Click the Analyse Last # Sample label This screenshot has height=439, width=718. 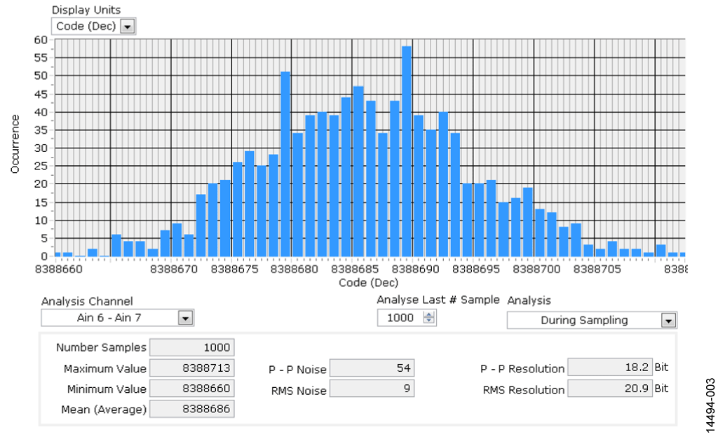(x=438, y=300)
